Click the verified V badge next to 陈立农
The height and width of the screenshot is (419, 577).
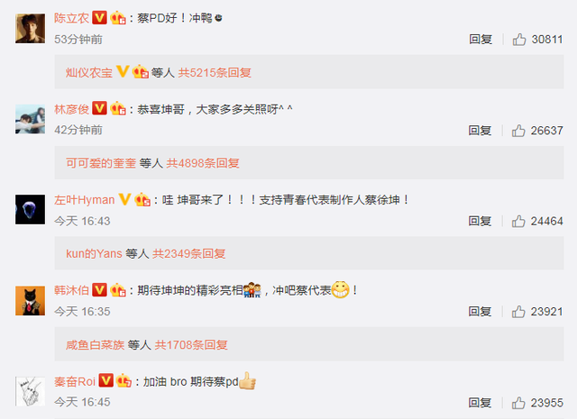(x=99, y=18)
